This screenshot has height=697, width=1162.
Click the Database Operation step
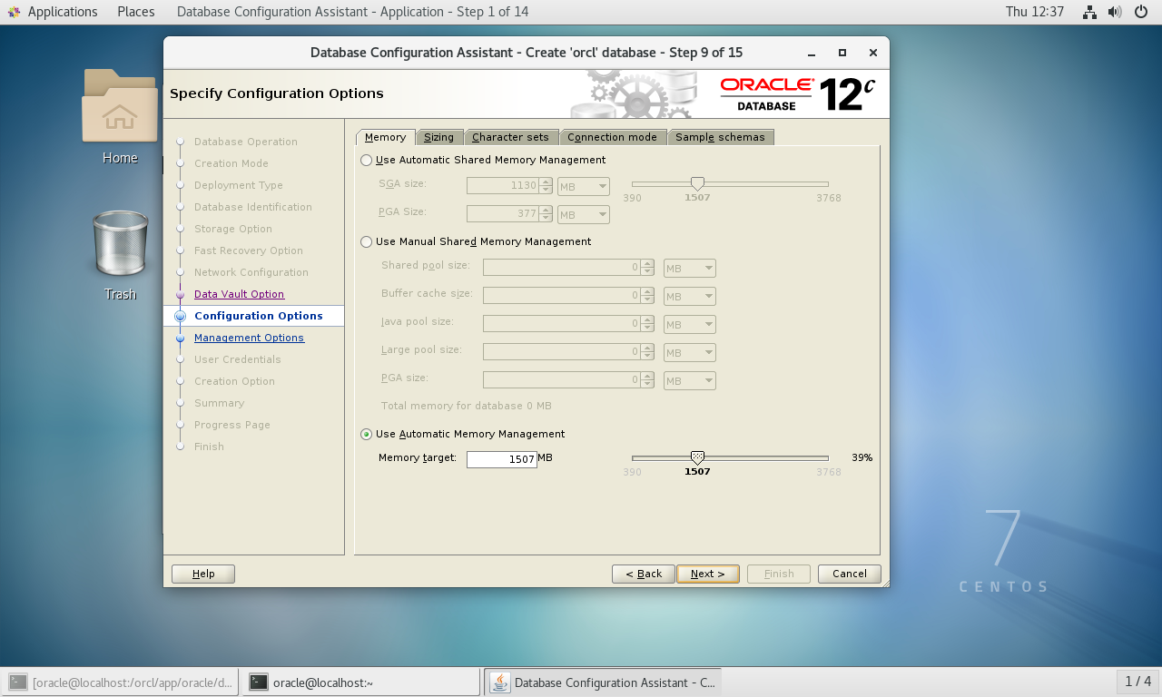point(245,142)
